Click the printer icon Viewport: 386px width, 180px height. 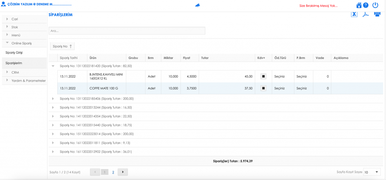tap(377, 14)
